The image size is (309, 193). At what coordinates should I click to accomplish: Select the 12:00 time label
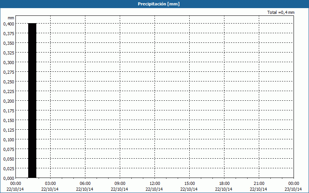click(x=155, y=184)
